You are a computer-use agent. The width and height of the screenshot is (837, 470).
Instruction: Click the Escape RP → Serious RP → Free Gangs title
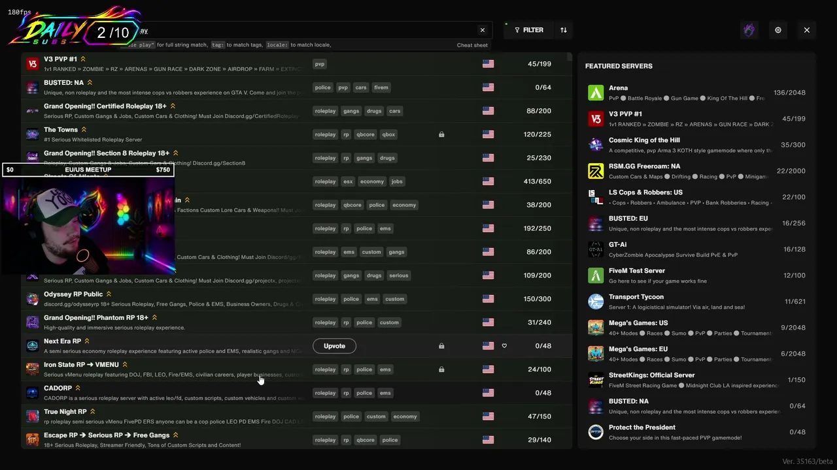107,435
